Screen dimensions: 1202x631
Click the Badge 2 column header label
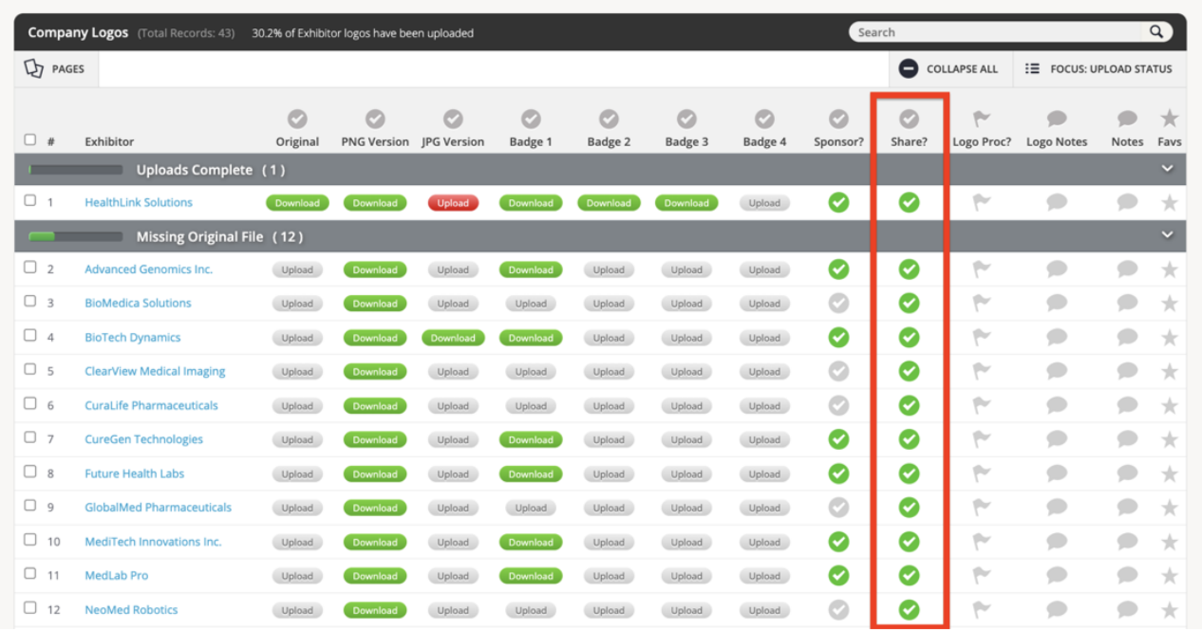609,141
